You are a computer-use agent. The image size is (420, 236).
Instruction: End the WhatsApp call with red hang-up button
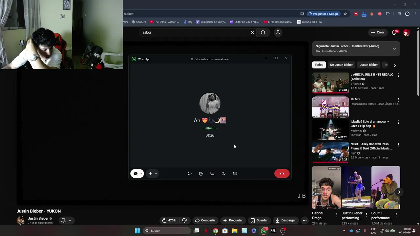[282, 174]
